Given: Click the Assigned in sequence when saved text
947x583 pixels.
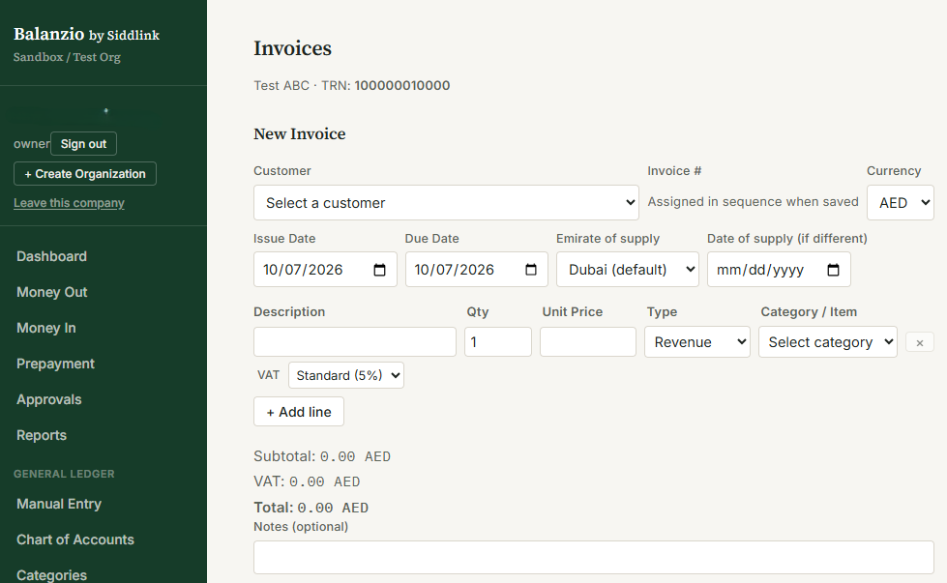Looking at the screenshot, I should (x=754, y=201).
